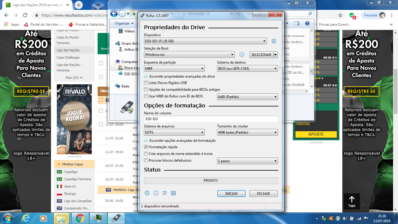Click the FECHAR button
Viewport: 398px width, 224px height.
point(263,193)
